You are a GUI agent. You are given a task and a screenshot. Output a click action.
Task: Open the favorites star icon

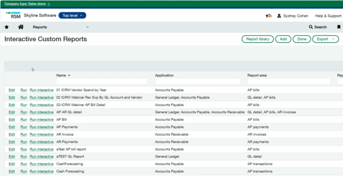[6, 27]
